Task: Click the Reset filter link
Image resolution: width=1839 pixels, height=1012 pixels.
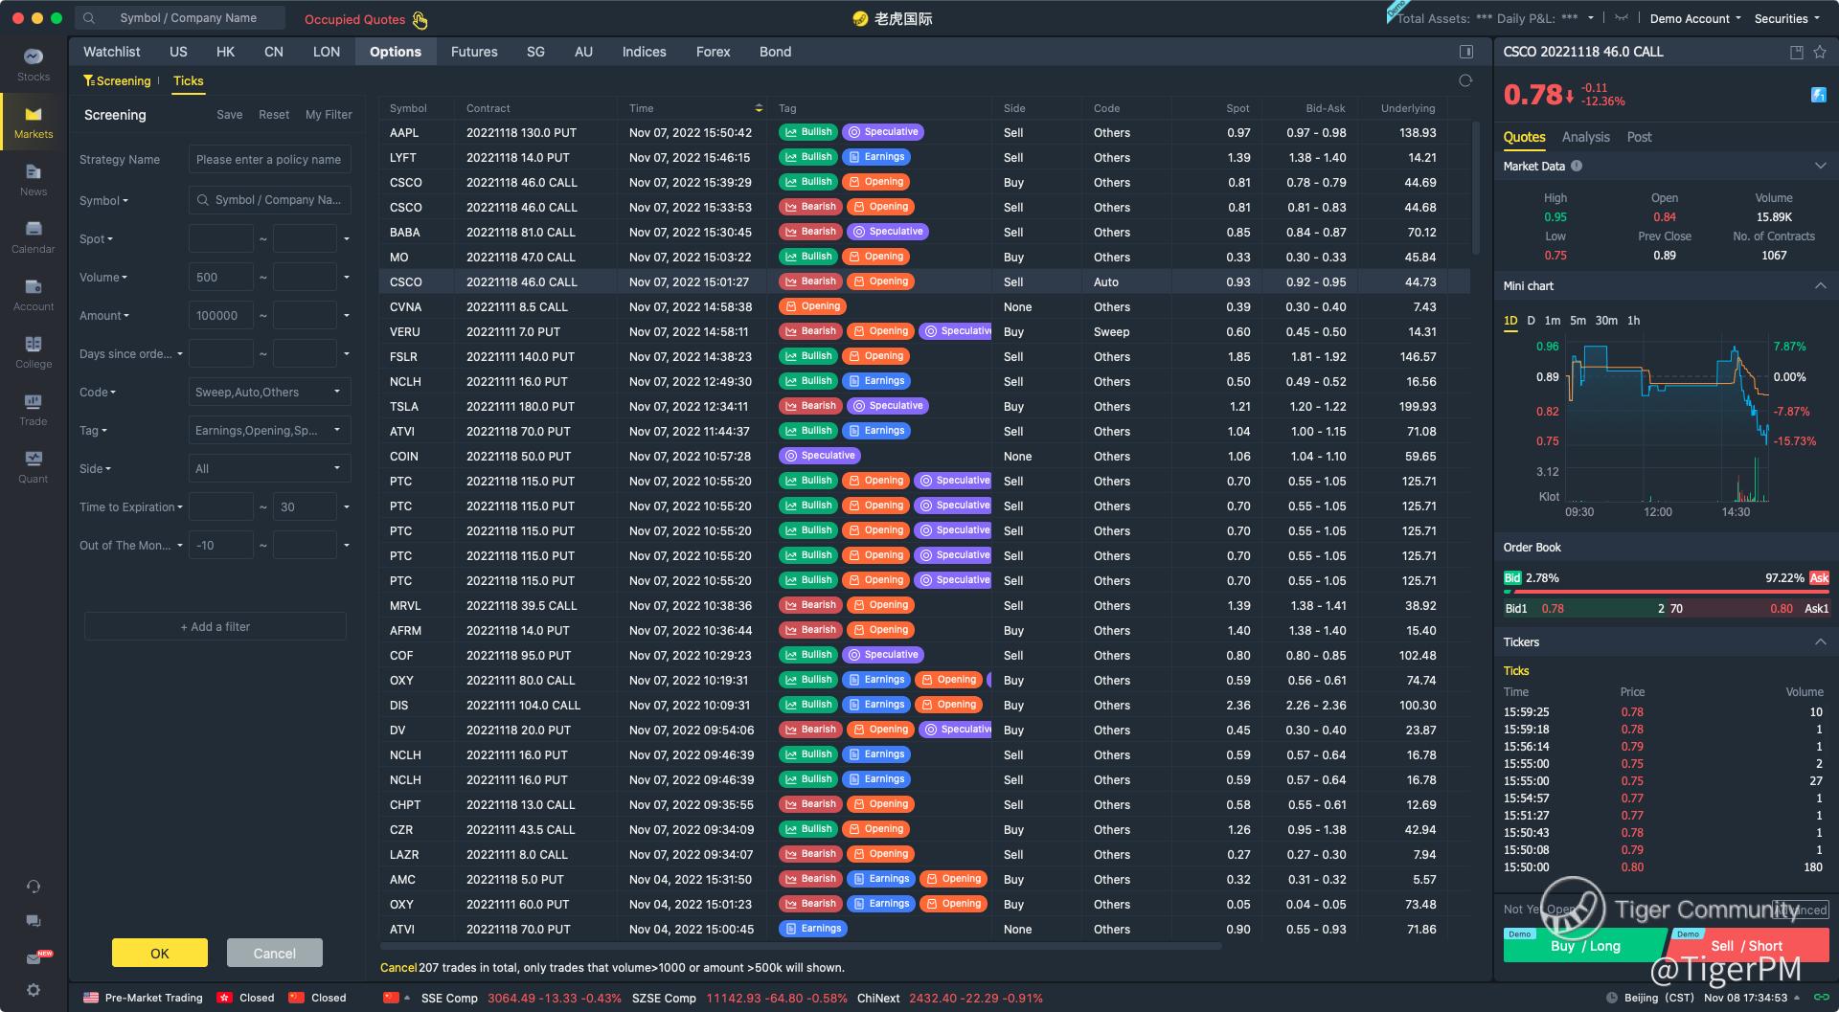Action: pyautogui.click(x=273, y=115)
